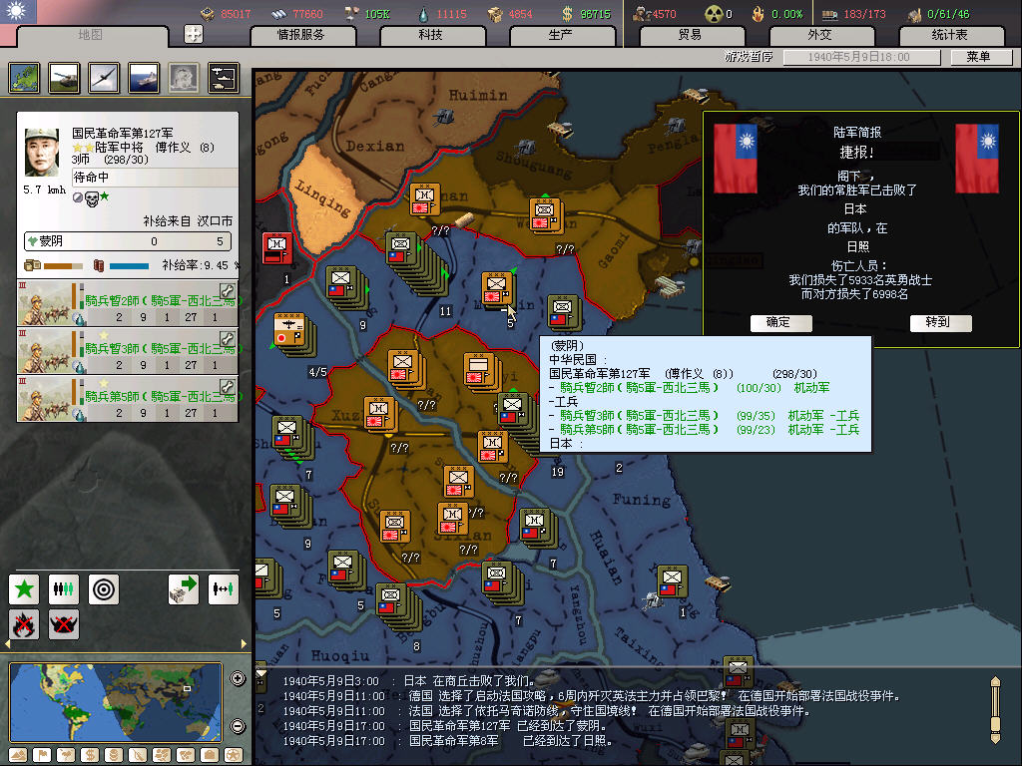Click 转到 in the battle report
Screen dimensions: 1022x766
pos(940,322)
